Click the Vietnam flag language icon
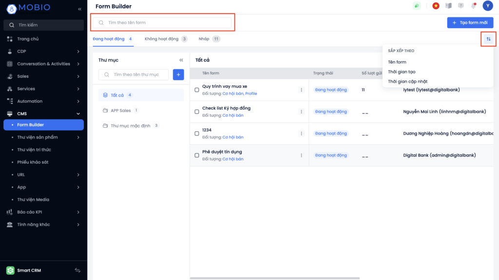The width and height of the screenshot is (499, 280). (436, 6)
